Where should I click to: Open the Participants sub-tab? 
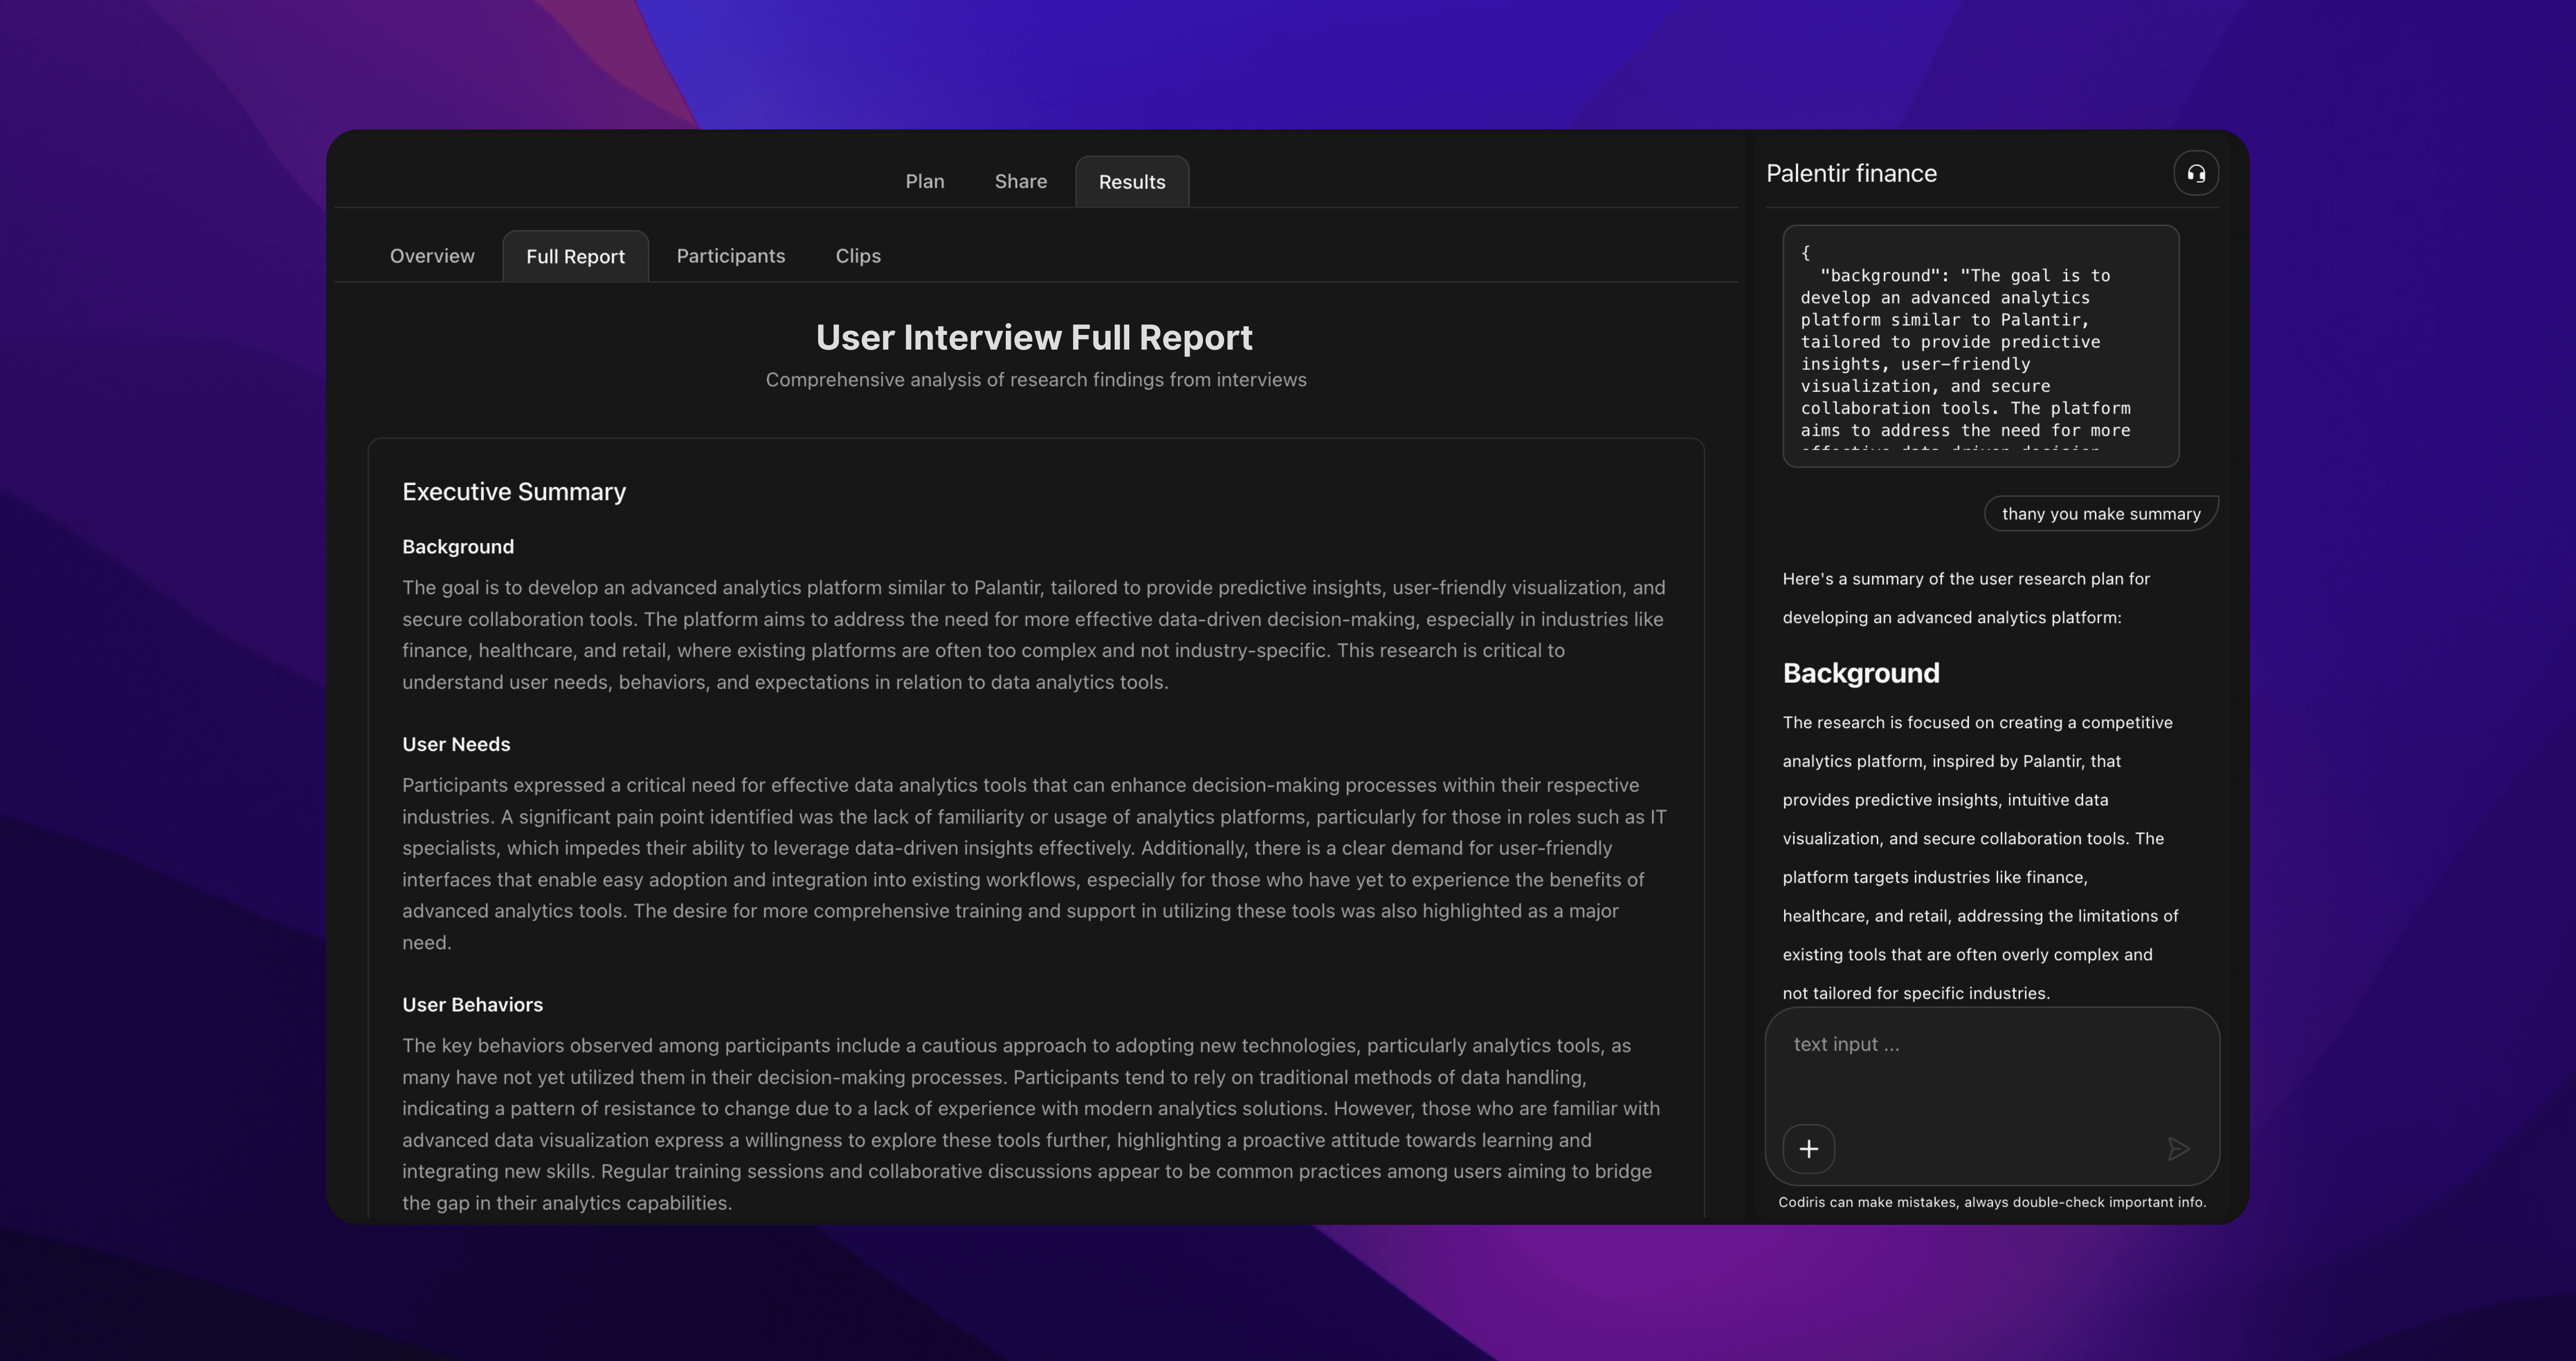coord(731,256)
